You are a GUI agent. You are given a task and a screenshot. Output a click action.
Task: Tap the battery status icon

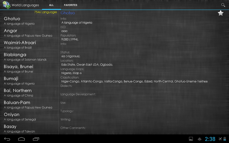point(225,139)
